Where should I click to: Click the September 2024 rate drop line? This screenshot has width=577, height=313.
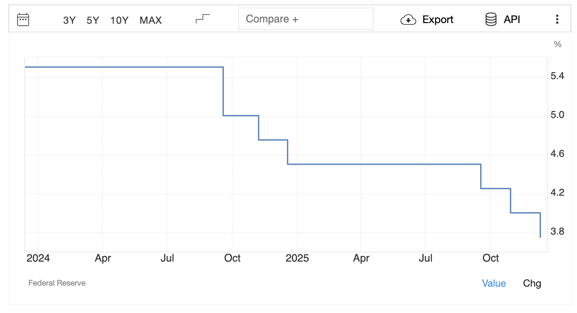tap(223, 92)
